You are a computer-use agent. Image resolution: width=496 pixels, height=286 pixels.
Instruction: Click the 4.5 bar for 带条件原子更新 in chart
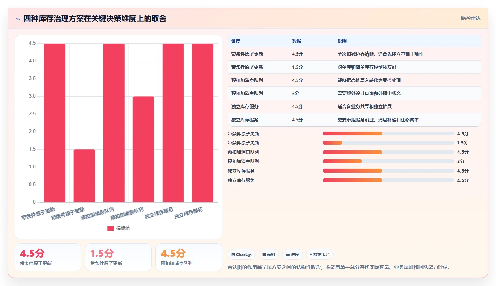[55, 123]
